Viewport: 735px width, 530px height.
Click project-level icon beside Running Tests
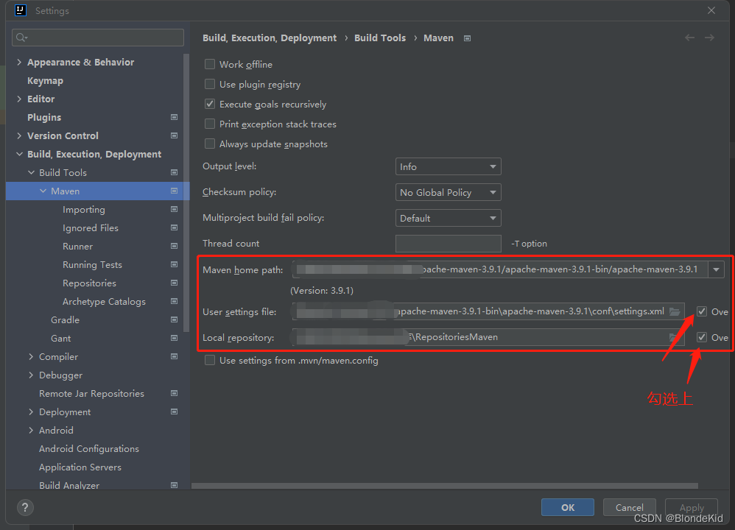point(174,264)
